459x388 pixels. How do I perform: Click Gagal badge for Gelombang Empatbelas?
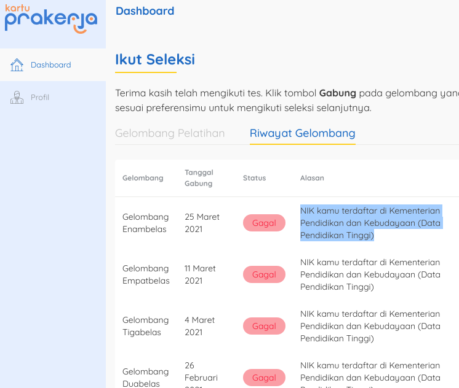264,274
